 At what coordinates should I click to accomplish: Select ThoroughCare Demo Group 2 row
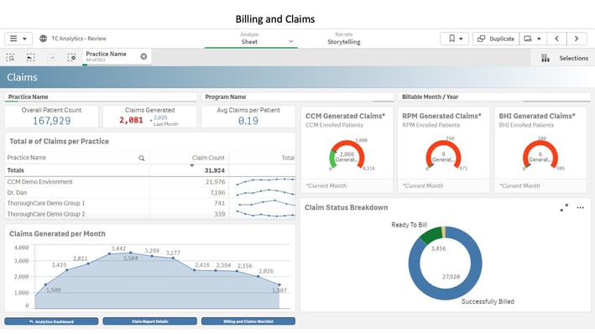(x=150, y=214)
